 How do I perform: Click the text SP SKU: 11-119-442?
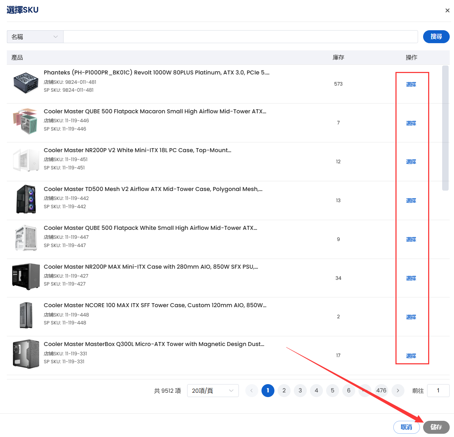(65, 206)
